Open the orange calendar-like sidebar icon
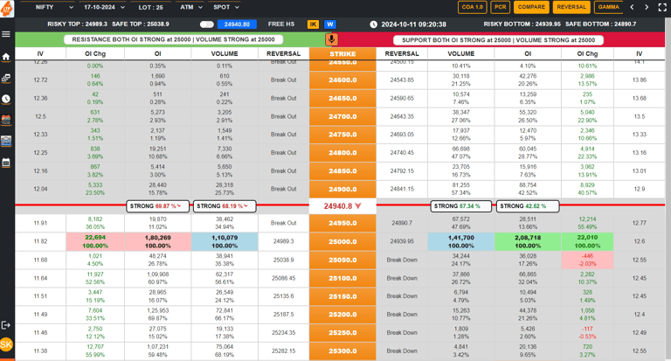This screenshot has height=361, width=671. pos(6,120)
